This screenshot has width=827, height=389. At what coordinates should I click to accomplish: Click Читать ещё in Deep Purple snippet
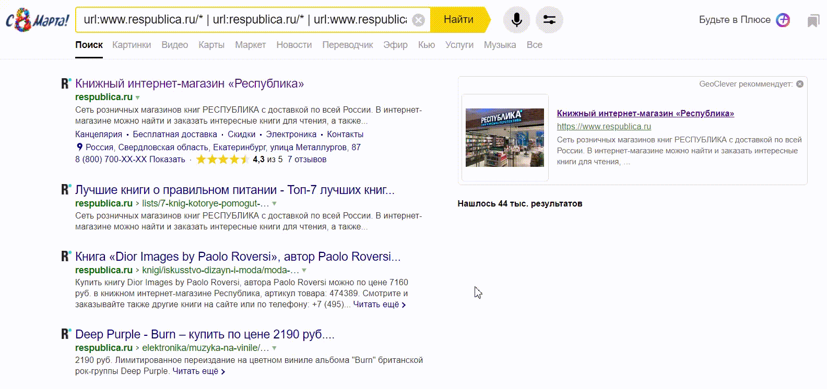coord(199,371)
